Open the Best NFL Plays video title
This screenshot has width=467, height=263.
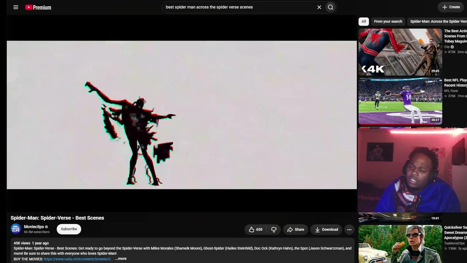tap(455, 83)
